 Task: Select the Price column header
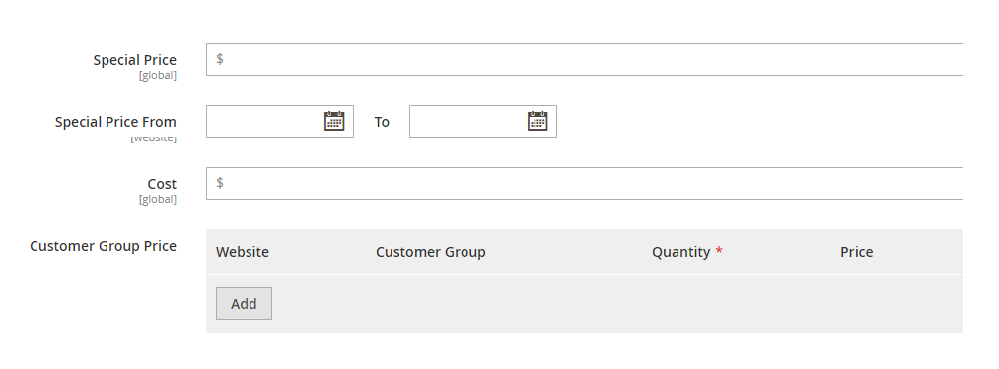(856, 252)
